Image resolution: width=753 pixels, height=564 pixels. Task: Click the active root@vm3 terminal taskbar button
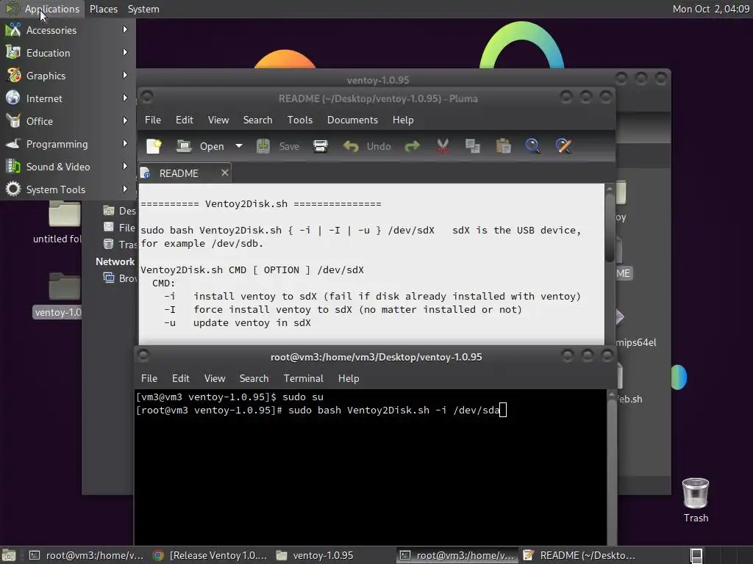[x=457, y=555]
